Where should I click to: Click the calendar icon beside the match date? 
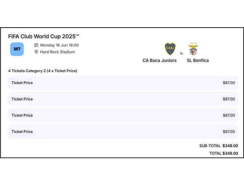[36, 45]
